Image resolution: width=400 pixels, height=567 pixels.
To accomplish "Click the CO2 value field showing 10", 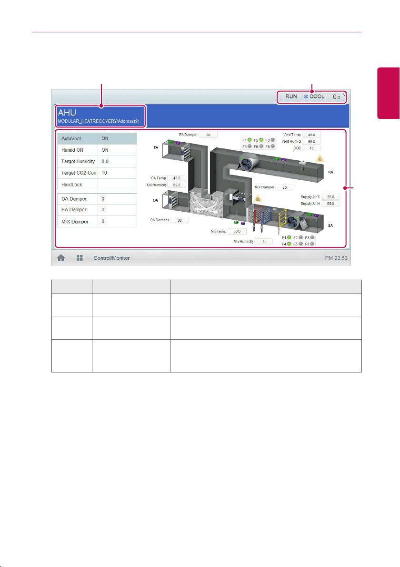I will point(311,148).
